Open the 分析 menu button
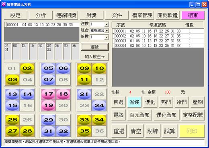The height and width of the screenshot is (148, 209). pos(41,15)
